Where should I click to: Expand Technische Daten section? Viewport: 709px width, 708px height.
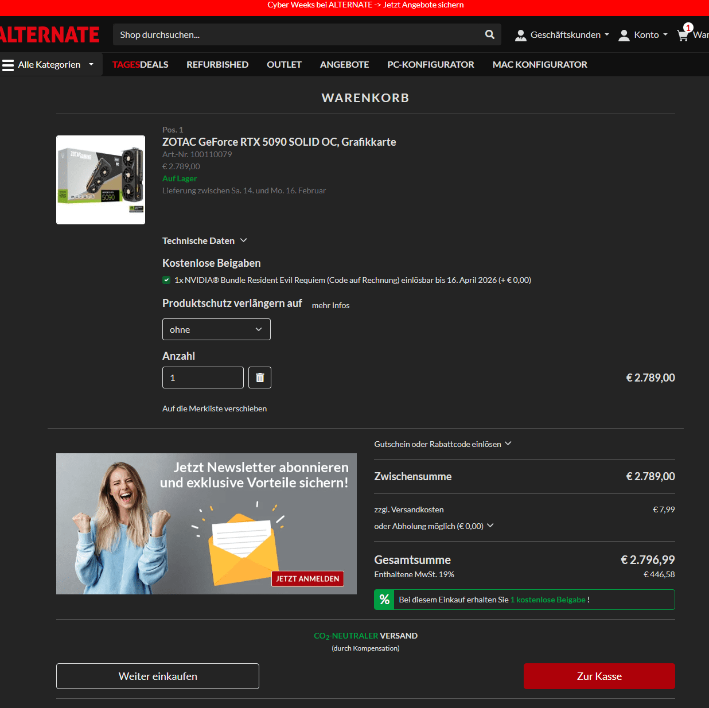click(205, 240)
